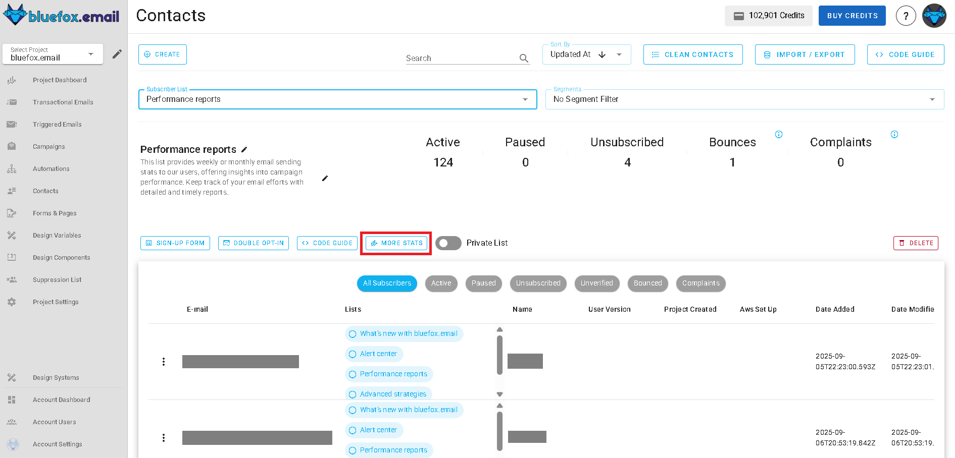Viewport: 955px width, 458px height.
Task: Open Contacts in the sidebar
Action: click(x=45, y=191)
